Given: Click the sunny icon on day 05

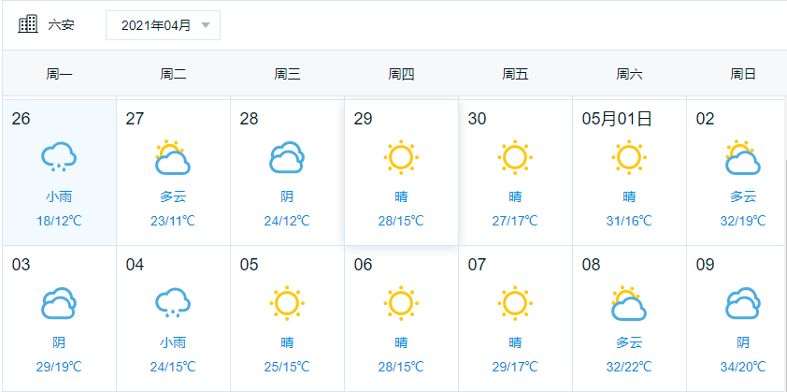Looking at the screenshot, I should (x=287, y=303).
